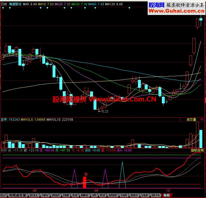Click the tallest red volume bar

197,135
